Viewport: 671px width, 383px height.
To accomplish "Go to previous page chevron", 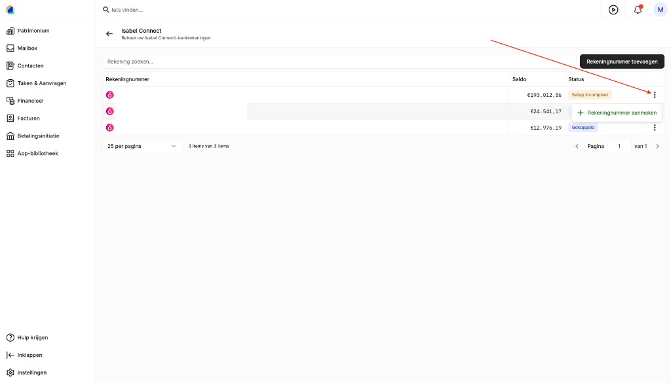I will (x=577, y=146).
